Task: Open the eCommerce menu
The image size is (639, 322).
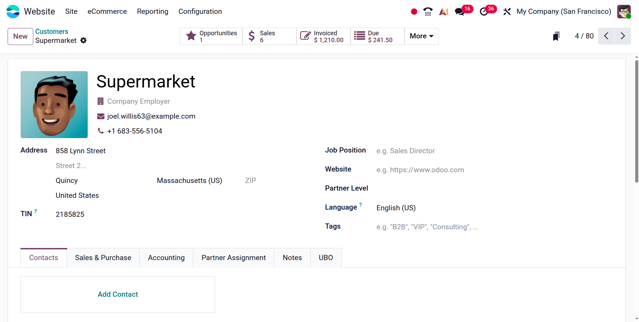Action: click(x=107, y=11)
